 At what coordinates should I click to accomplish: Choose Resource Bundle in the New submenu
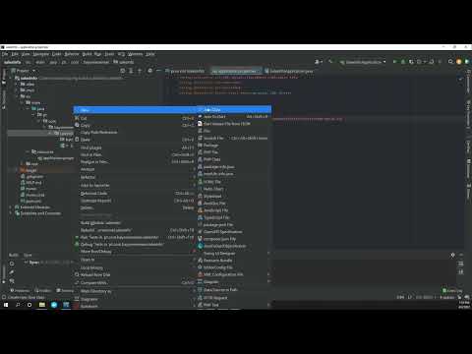point(234,261)
